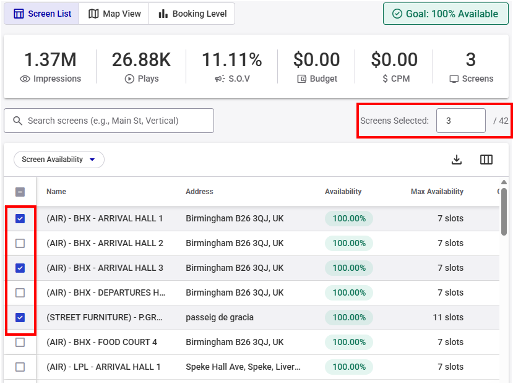Sort by the Availability column header
The width and height of the screenshot is (513, 384).
tap(343, 192)
